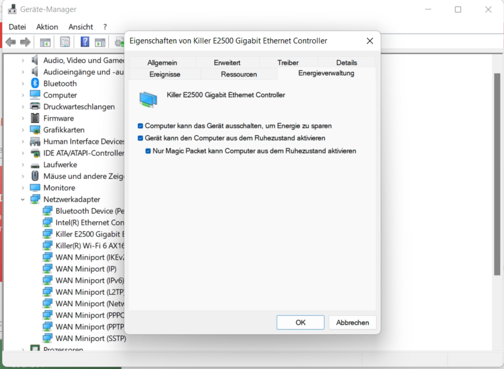
Task: Open the Ansicht menu
Action: pos(81,27)
